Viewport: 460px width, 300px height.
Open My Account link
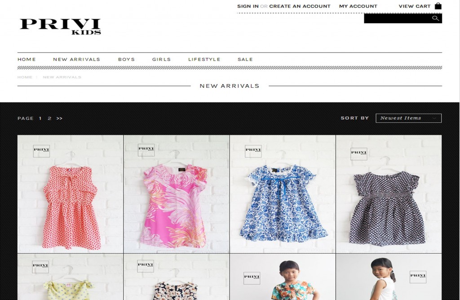358,6
